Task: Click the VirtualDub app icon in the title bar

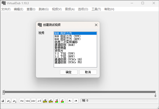Action: click(3, 3)
